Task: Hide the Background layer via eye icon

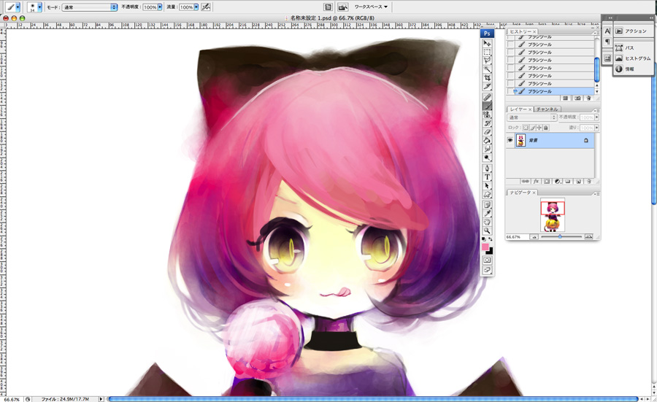Action: [x=510, y=140]
